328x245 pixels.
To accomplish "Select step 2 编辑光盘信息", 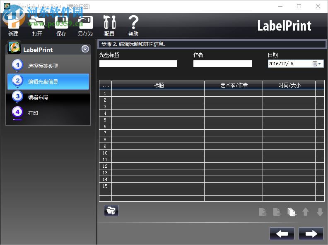I will 48,81.
